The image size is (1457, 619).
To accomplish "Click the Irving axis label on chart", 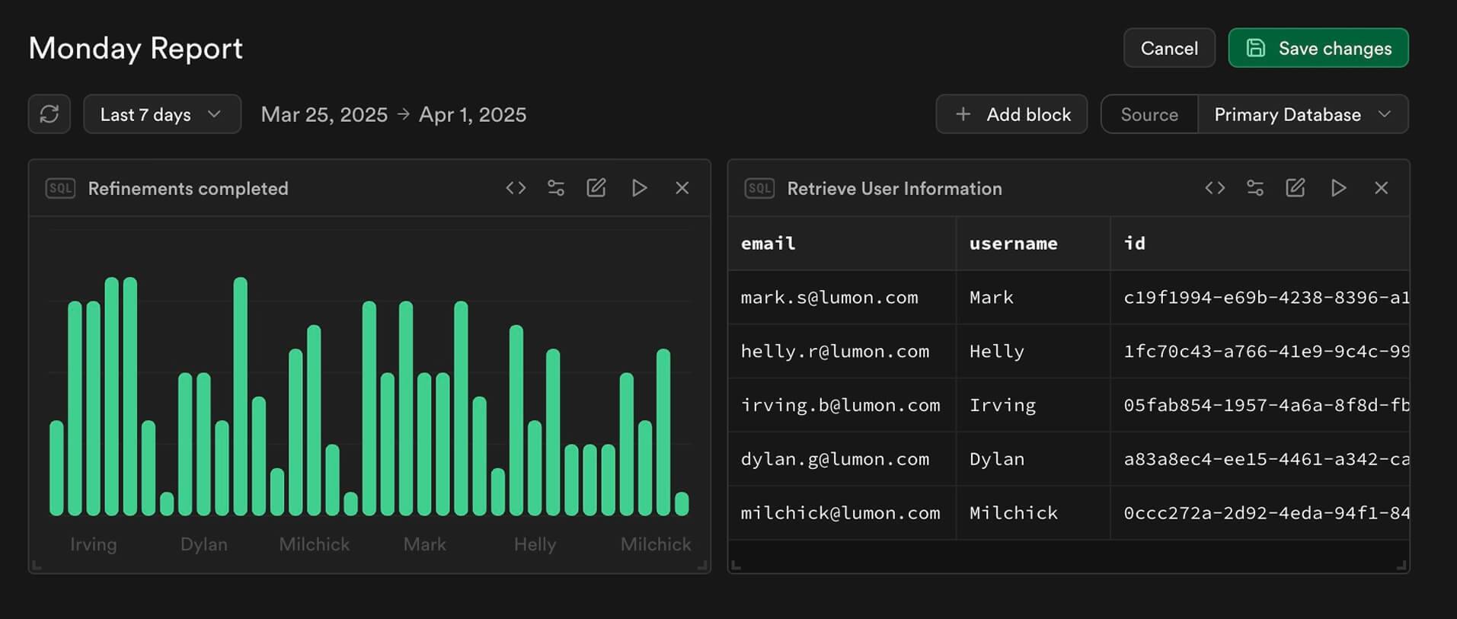I will pos(94,544).
